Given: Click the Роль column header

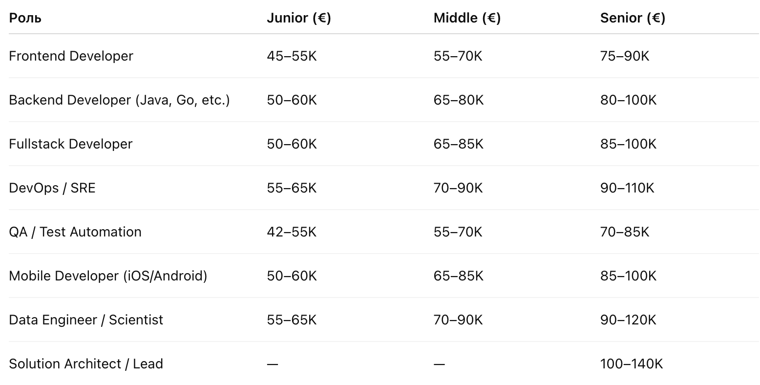Looking at the screenshot, I should point(25,18).
